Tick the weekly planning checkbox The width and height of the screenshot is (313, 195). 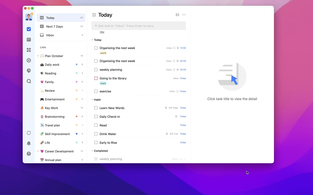[x=96, y=70]
